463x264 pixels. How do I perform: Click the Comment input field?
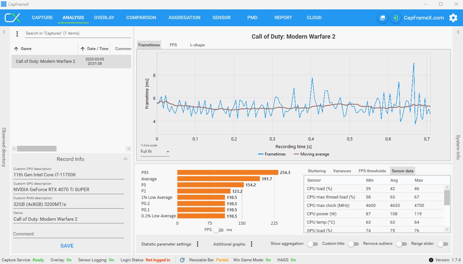point(69,234)
